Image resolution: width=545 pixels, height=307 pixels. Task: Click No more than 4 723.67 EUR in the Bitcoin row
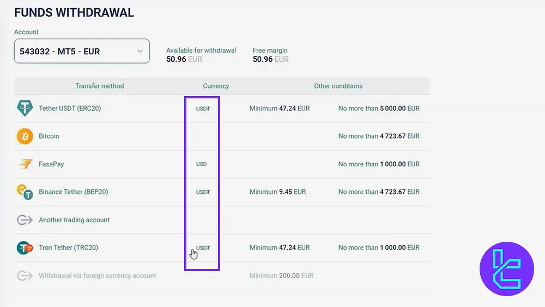tap(379, 136)
